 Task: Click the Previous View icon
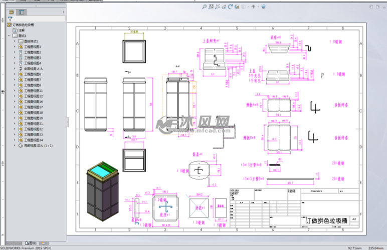pyautogui.click(x=224, y=6)
